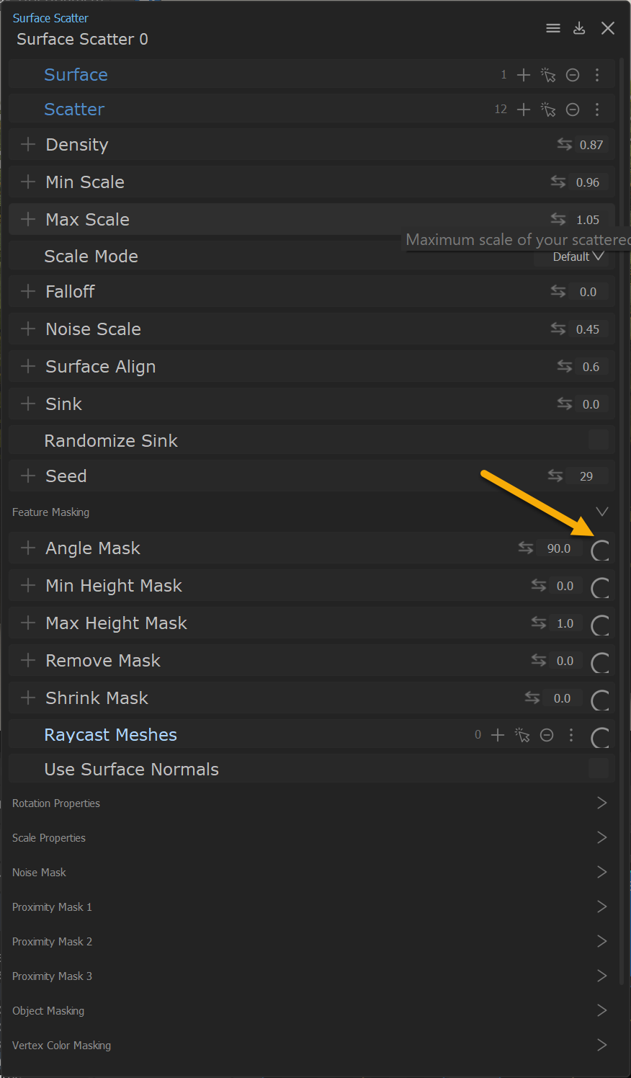Select the Scatter link

coord(73,109)
